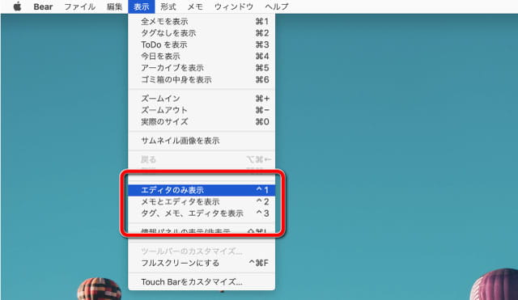Select ToDo を表示 entry
This screenshot has height=300, width=518.
(x=202, y=44)
